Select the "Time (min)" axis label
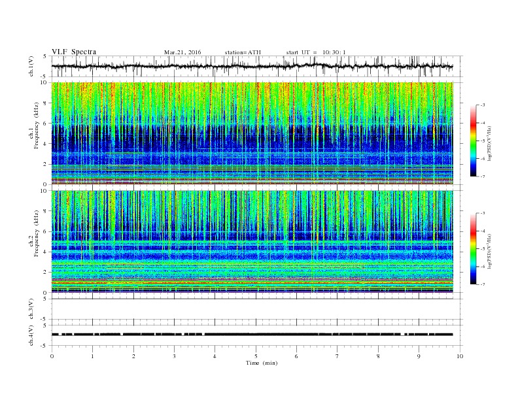Image resolution: width=518 pixels, height=400 pixels. 262,363
